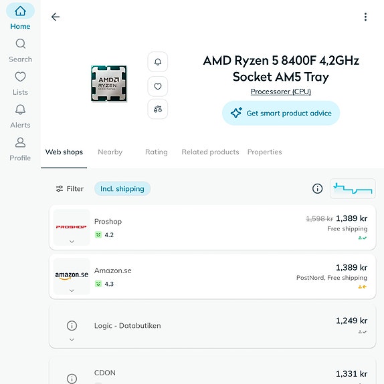Open Profile in the sidebar
The image size is (384, 384).
click(x=20, y=150)
